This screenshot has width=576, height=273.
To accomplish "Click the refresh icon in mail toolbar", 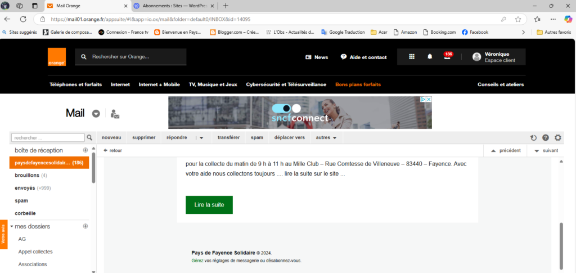I will click(x=533, y=137).
